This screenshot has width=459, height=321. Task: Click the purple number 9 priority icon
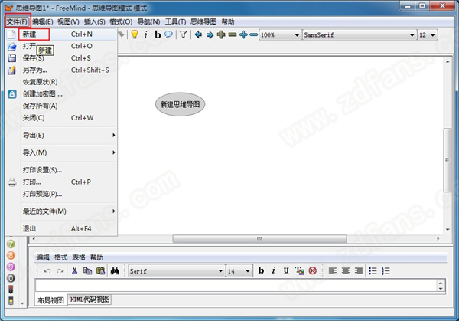11,267
